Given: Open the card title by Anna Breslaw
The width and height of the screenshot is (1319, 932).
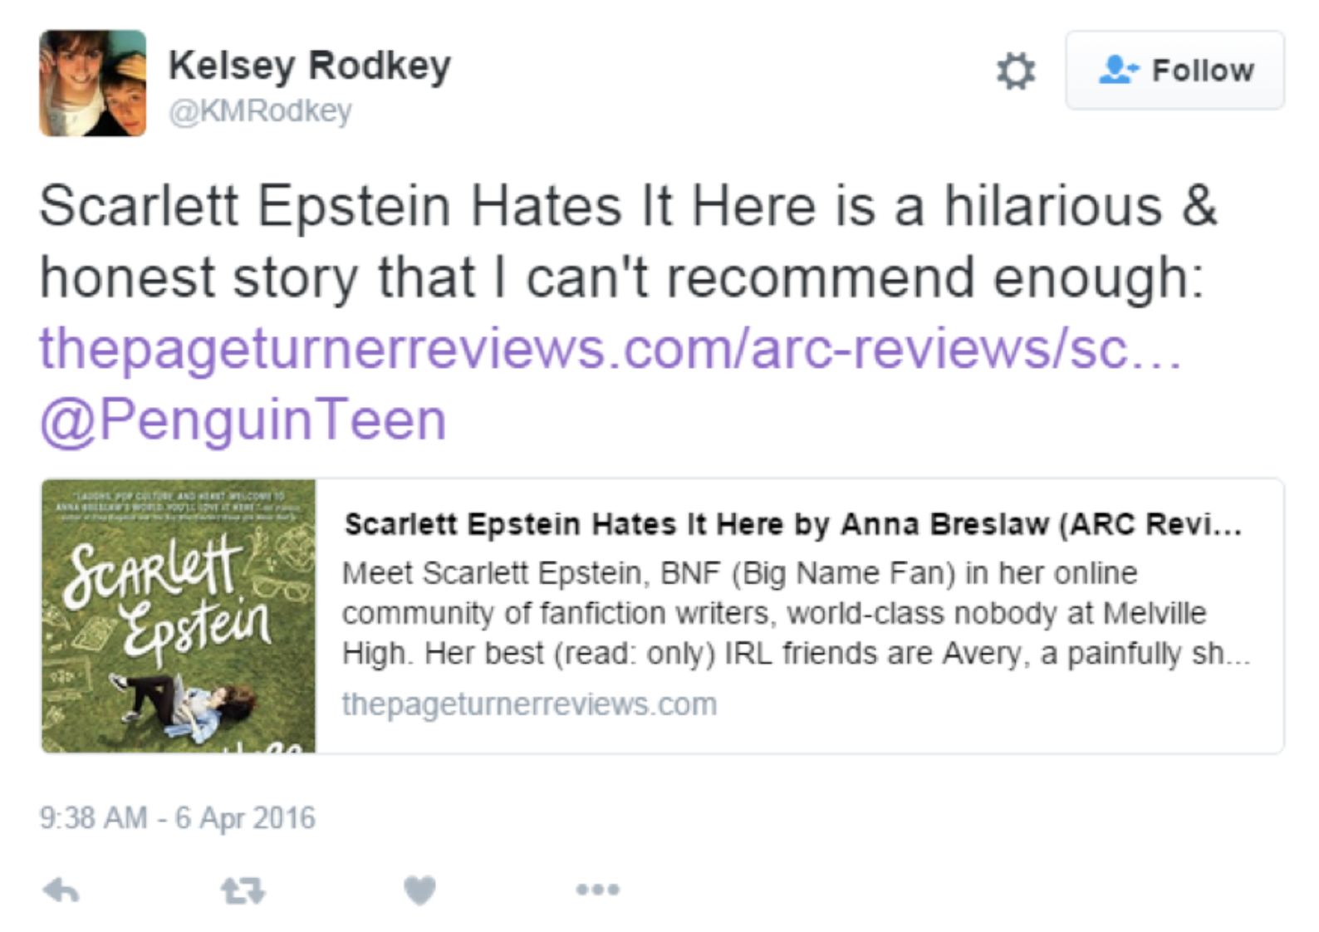Looking at the screenshot, I should click(793, 524).
